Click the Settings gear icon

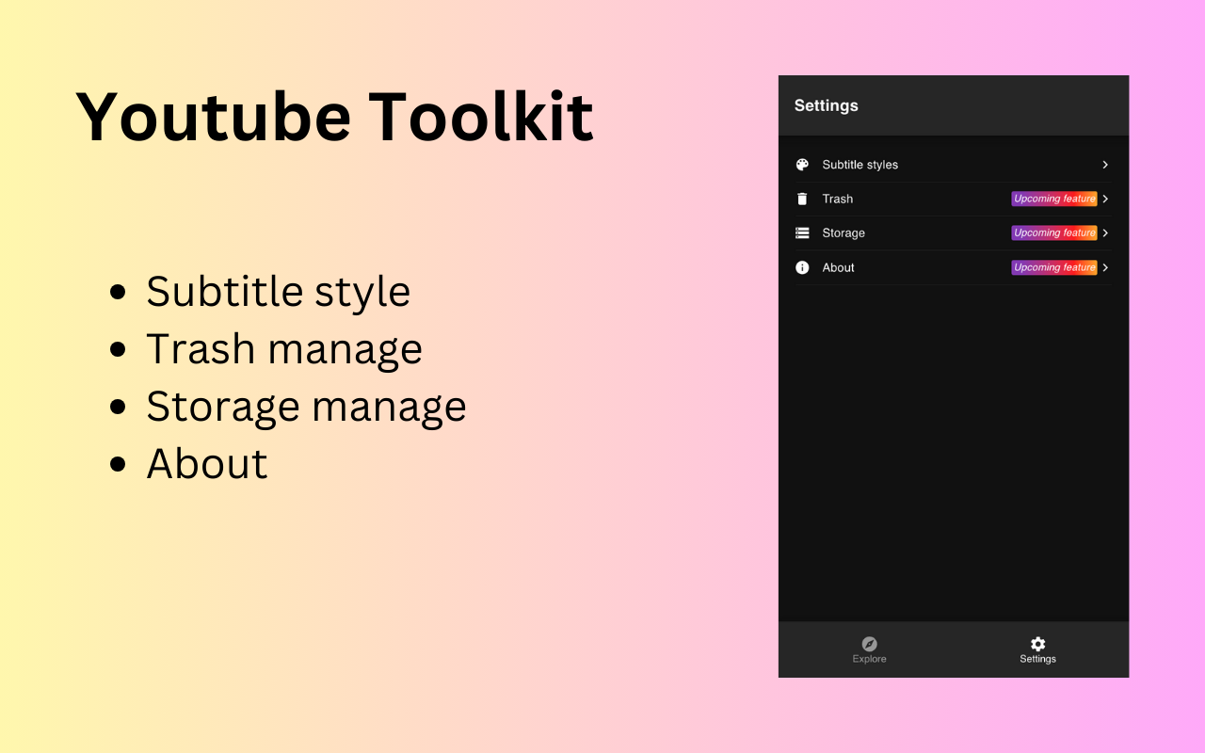coord(1037,644)
